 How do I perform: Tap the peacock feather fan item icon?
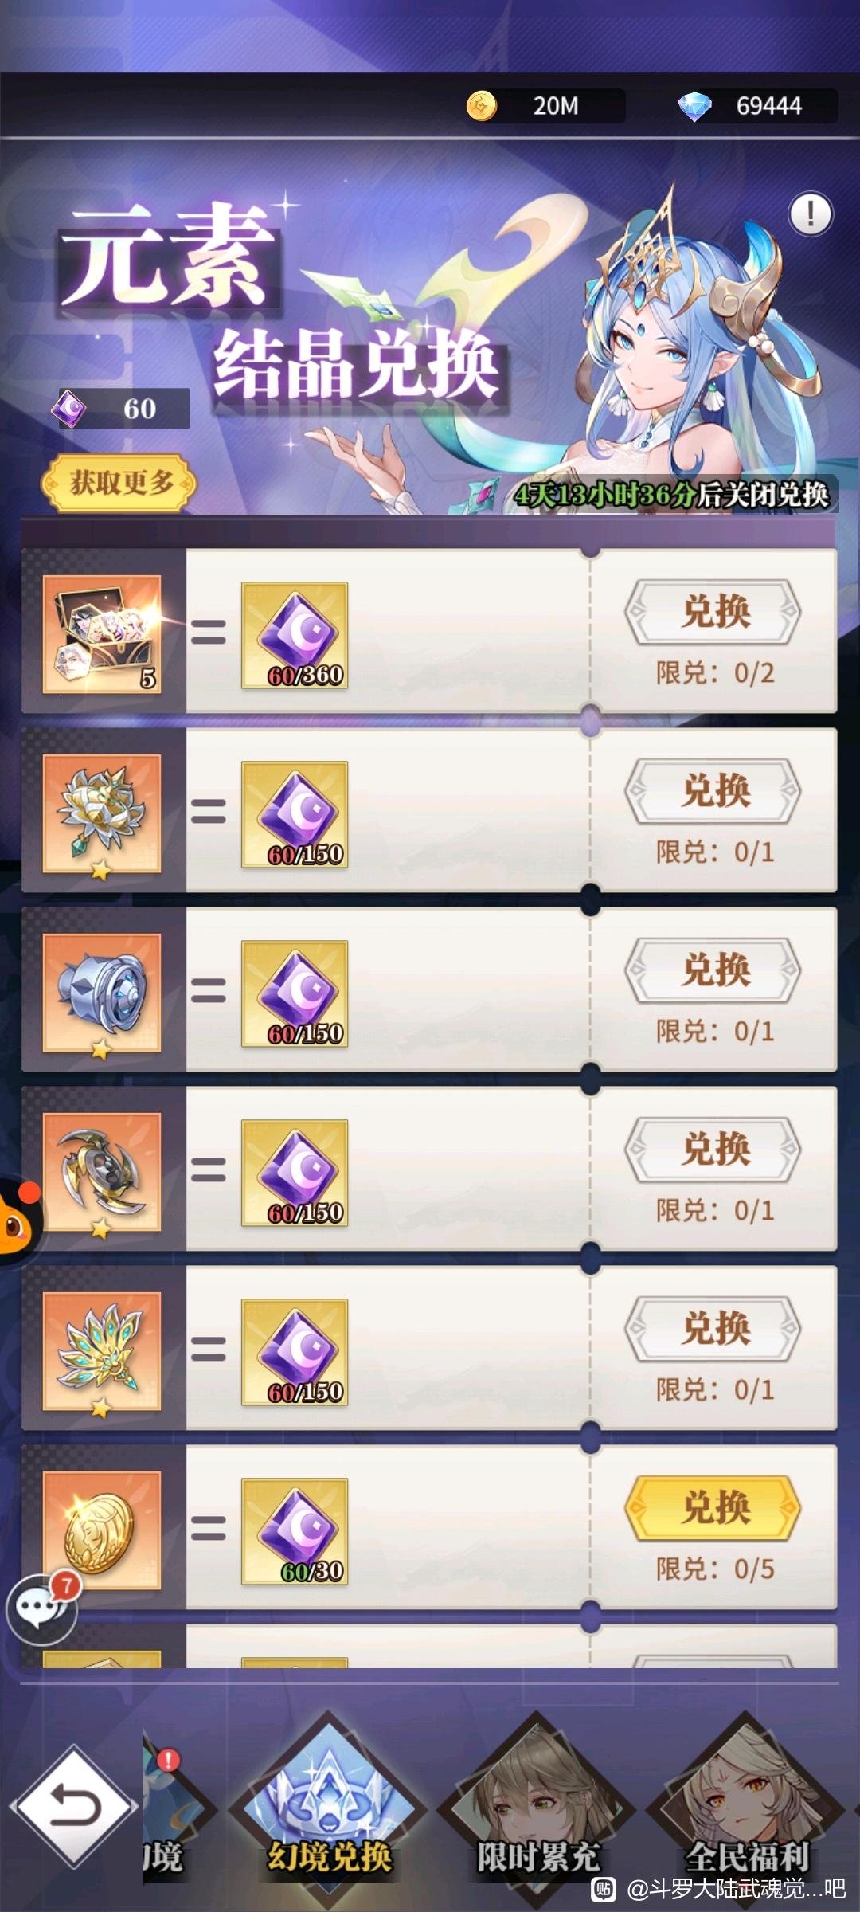[102, 1351]
